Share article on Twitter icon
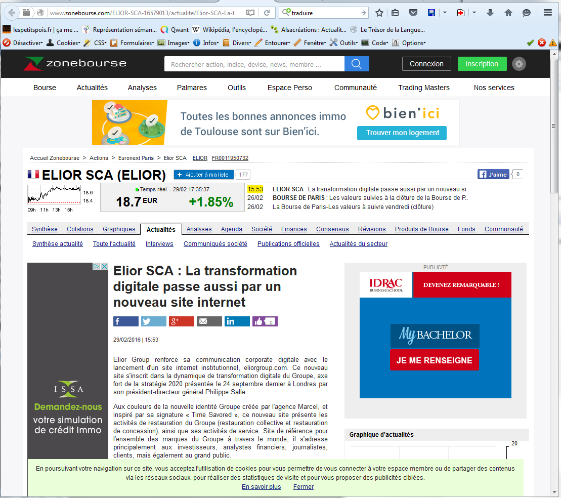The height and width of the screenshot is (498, 561). tap(153, 321)
